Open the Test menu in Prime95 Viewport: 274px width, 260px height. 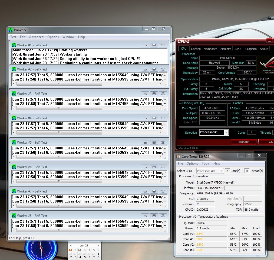tap(13, 37)
